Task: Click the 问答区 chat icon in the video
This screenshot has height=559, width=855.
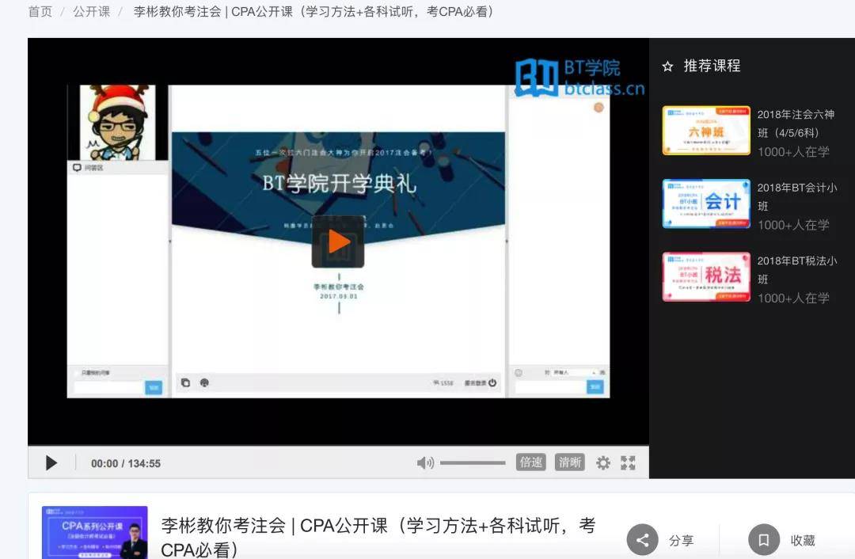Action: coord(77,167)
